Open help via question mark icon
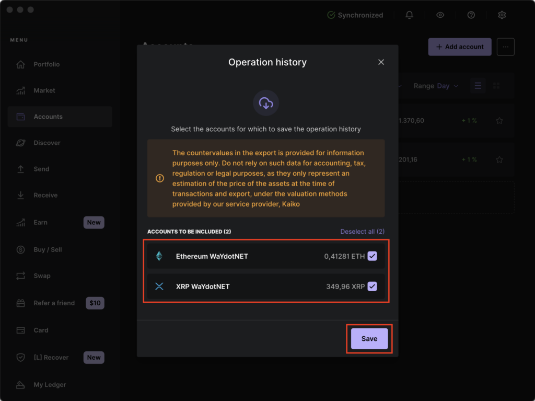The width and height of the screenshot is (535, 401). [x=471, y=15]
